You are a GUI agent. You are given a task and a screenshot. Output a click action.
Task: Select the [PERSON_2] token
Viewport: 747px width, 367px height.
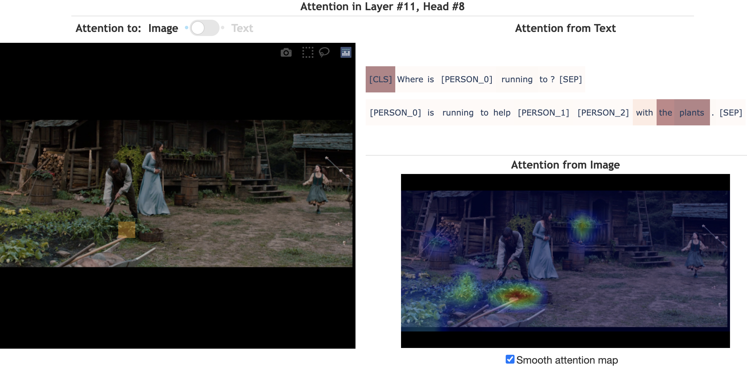[x=603, y=112]
